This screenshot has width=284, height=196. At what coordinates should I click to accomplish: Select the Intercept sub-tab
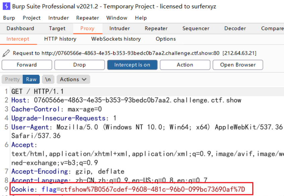tap(18, 39)
